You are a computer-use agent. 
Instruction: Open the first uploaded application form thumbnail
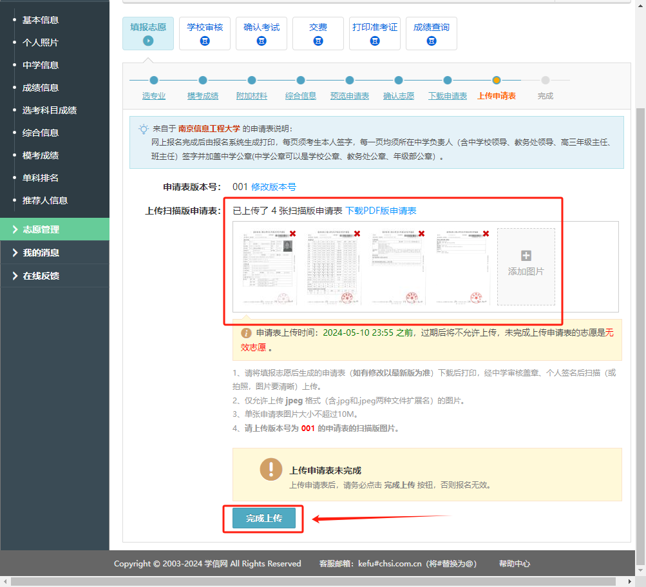point(268,268)
